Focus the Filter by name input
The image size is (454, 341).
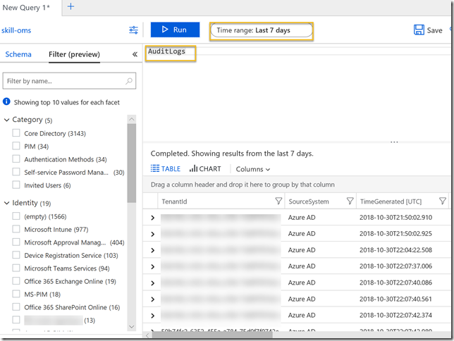69,81
